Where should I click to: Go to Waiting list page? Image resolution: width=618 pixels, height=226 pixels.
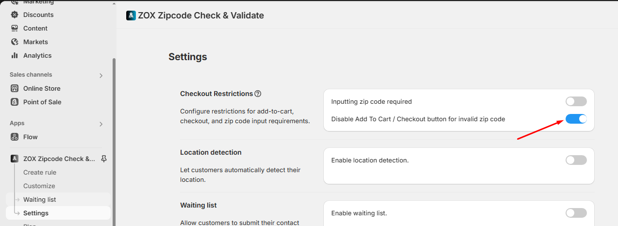(x=40, y=199)
